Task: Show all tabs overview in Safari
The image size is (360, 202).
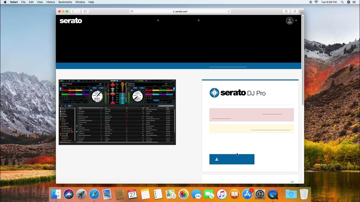Action: click(x=294, y=12)
